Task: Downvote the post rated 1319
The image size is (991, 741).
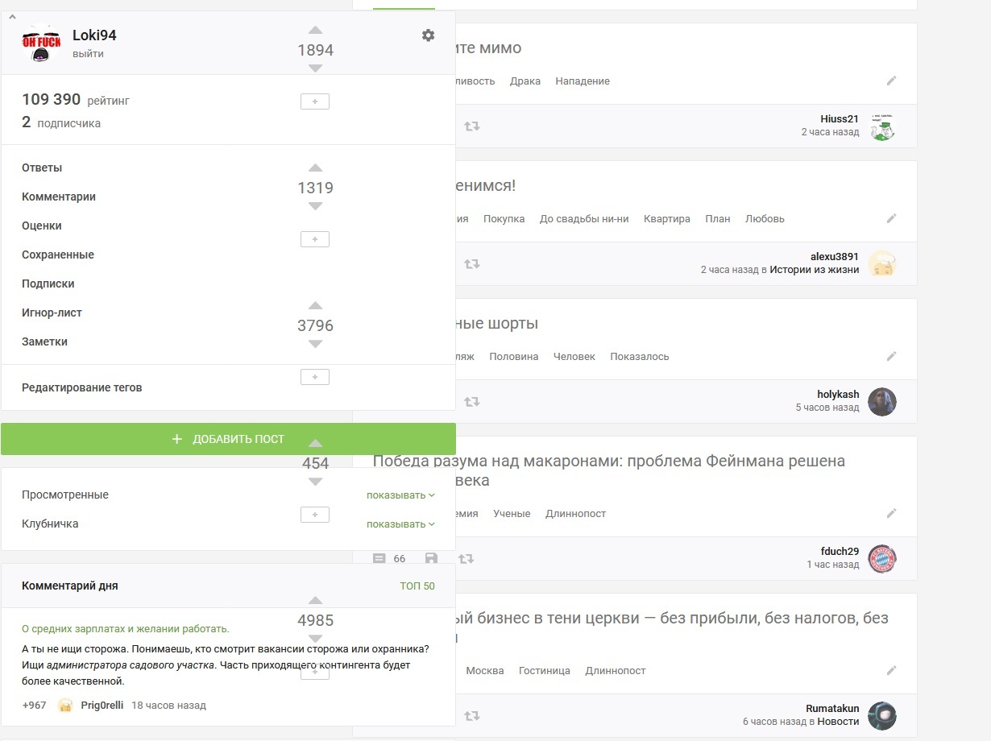Action: 315,206
